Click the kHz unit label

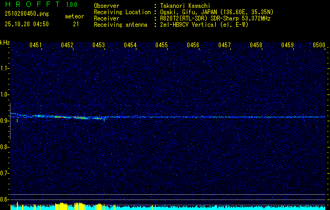coord(5,43)
